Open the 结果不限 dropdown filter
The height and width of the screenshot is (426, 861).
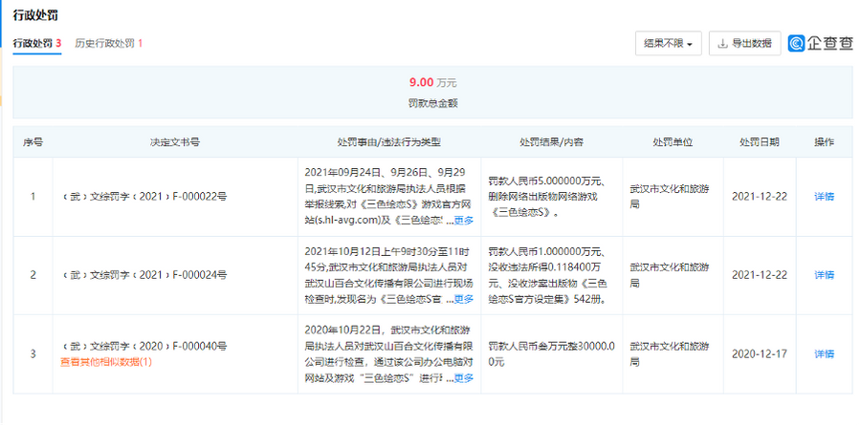coord(668,44)
